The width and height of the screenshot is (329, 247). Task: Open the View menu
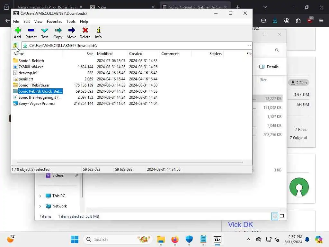point(38,22)
